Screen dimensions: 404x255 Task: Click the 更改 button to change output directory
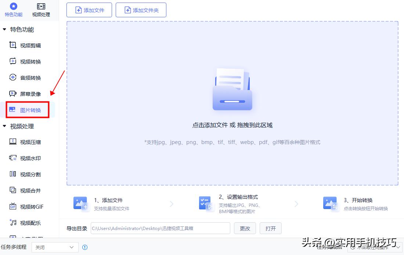[x=245, y=228]
